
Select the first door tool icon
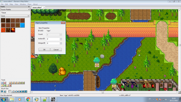10,83
